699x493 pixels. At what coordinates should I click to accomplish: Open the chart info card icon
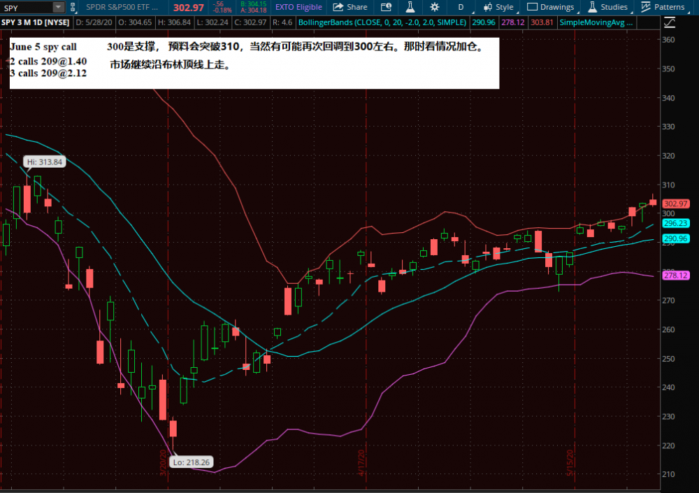pyautogui.click(x=386, y=7)
